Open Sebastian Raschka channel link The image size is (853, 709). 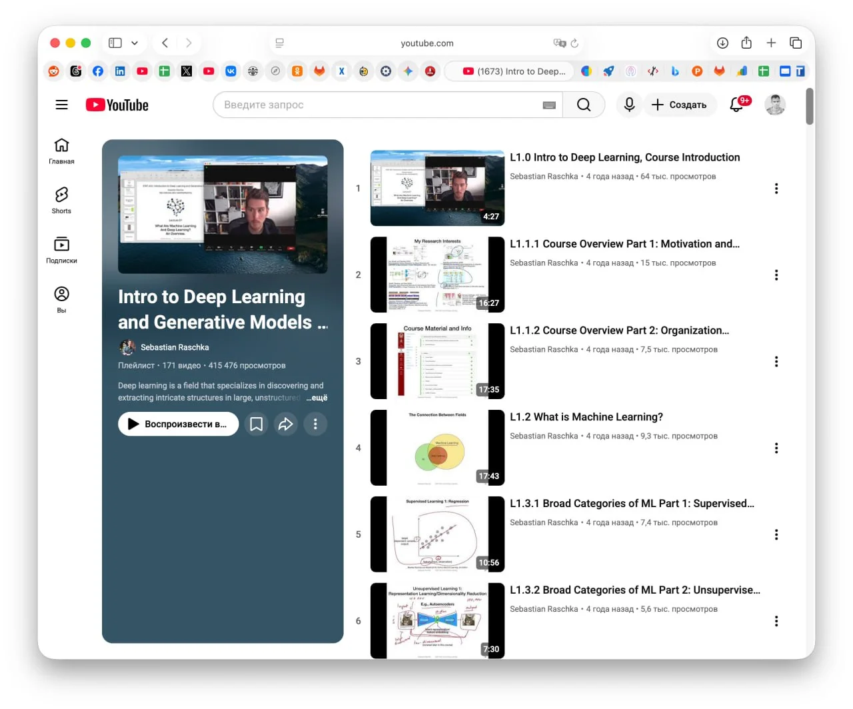click(175, 347)
